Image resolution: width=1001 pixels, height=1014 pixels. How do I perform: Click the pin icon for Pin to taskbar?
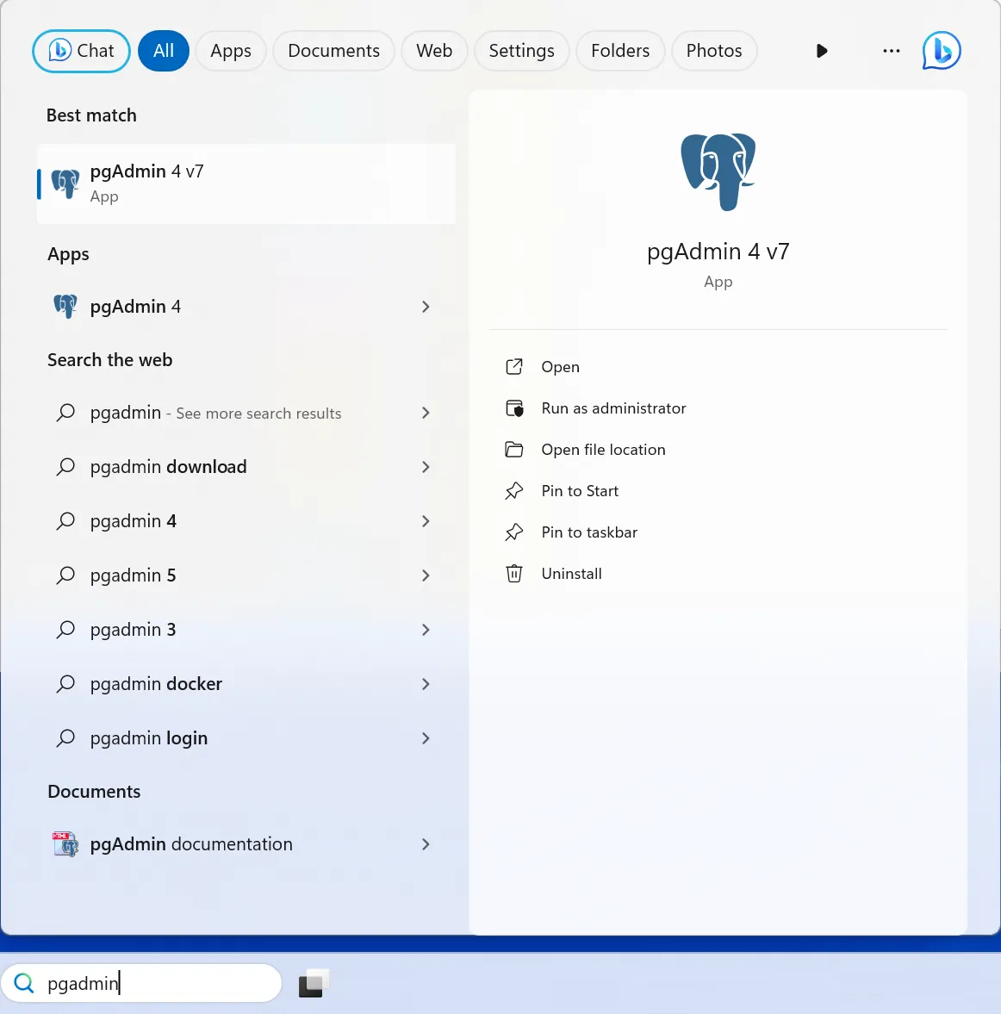(514, 532)
